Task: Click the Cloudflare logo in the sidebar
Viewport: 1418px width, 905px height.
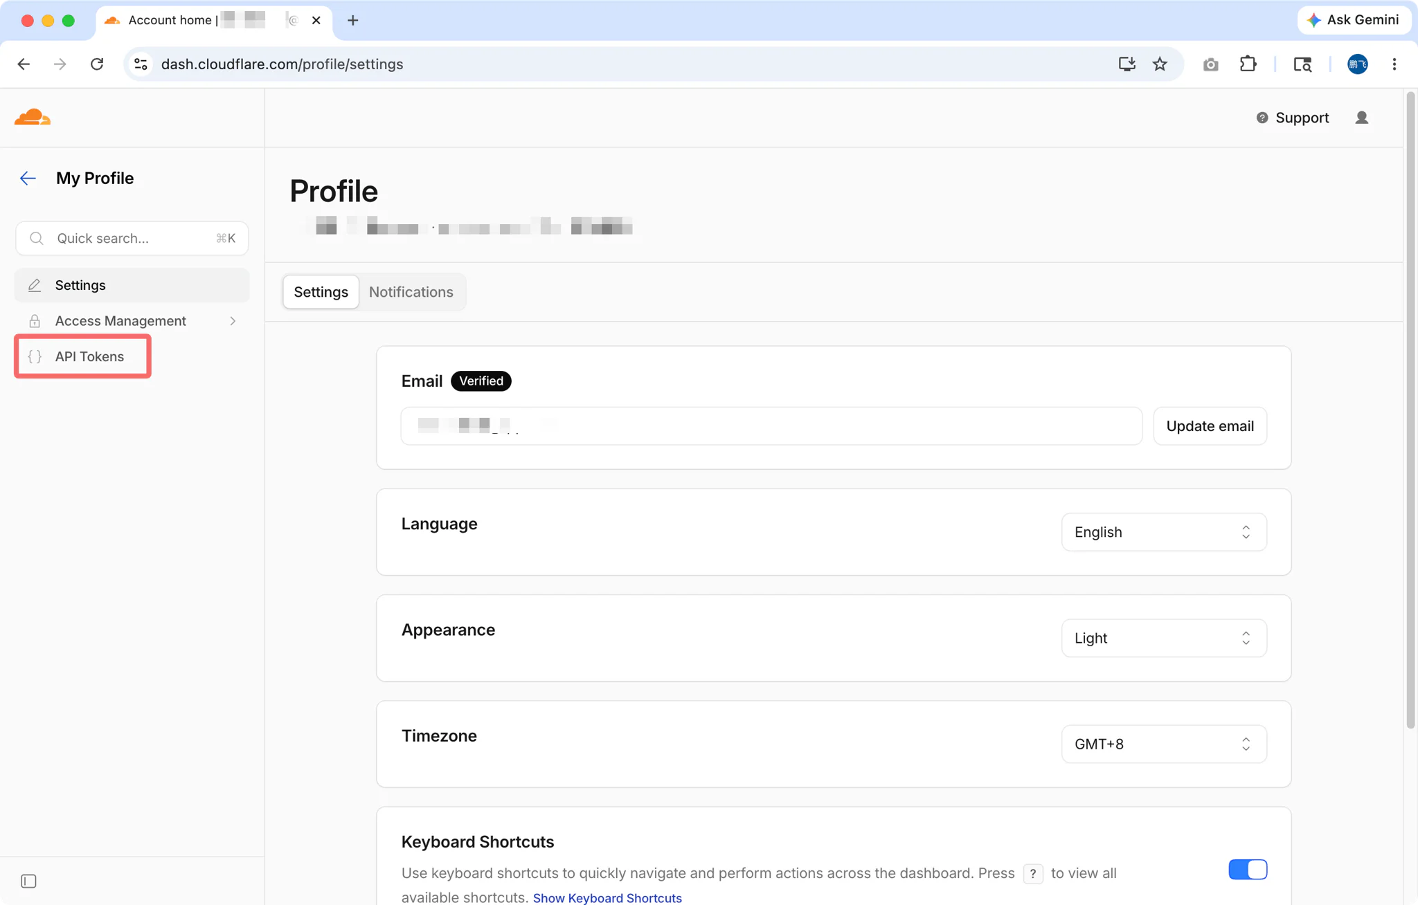Action: coord(33,118)
